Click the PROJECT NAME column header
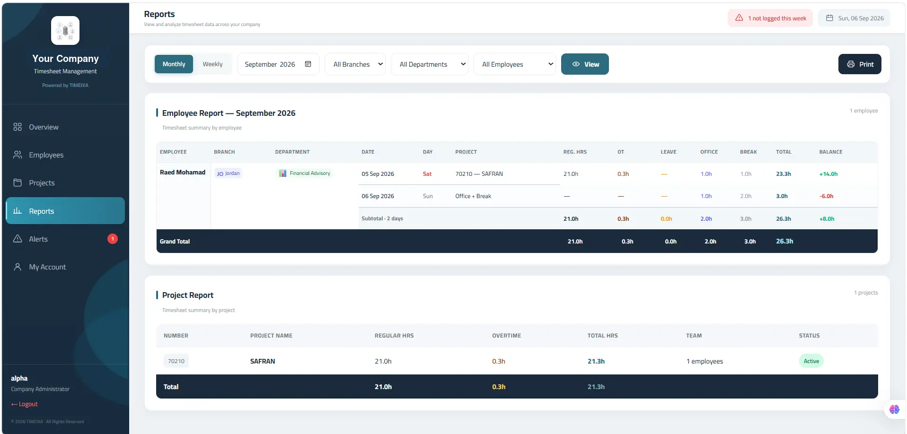The width and height of the screenshot is (907, 434). pos(271,336)
